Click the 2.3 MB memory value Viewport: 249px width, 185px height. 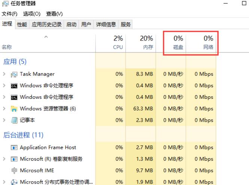145,120
